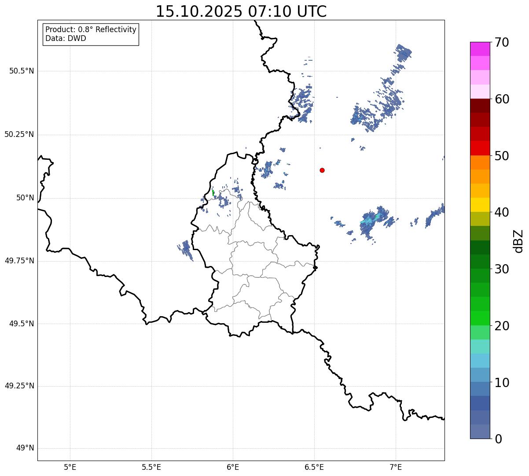Image resolution: width=529 pixels, height=476 pixels.
Task: Click the 5°E longitude label
Action: [x=70, y=467]
